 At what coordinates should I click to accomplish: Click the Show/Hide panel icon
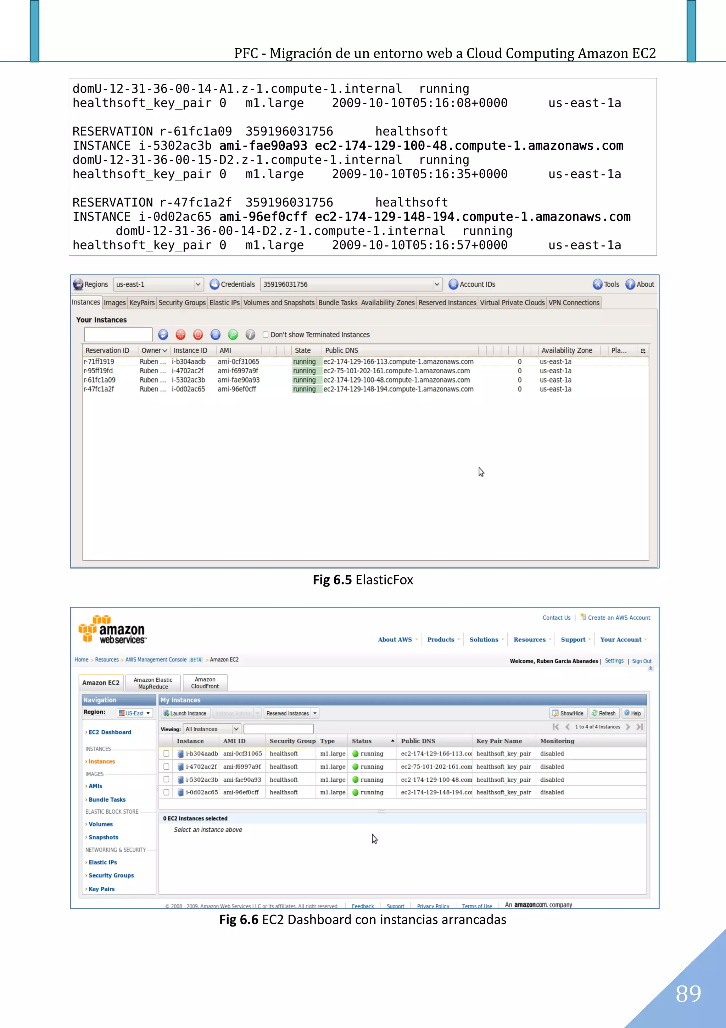coord(555,713)
